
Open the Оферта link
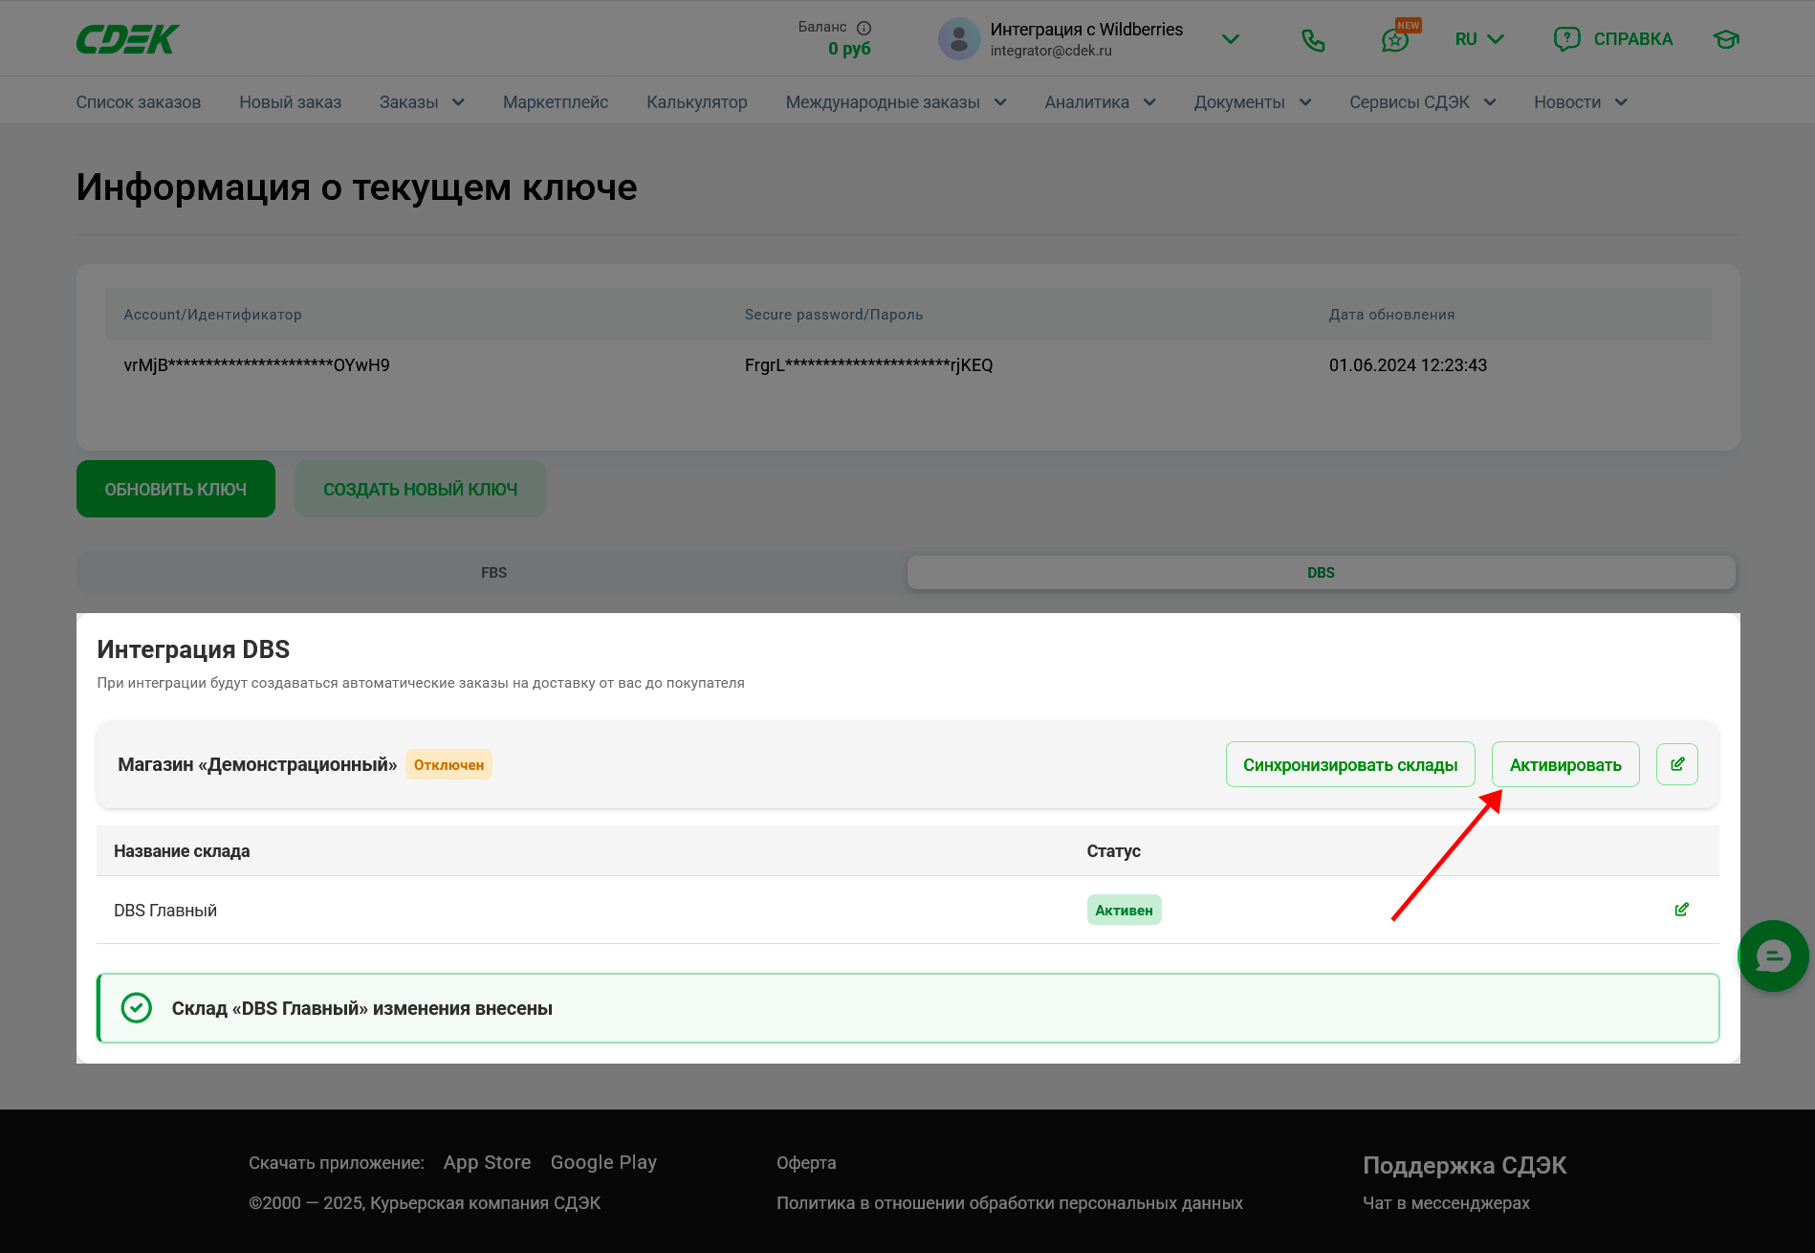tap(806, 1162)
